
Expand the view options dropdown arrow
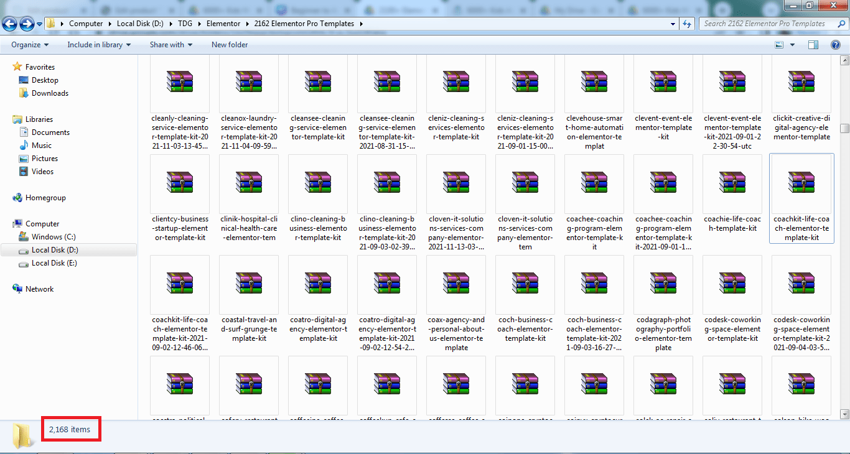click(792, 45)
